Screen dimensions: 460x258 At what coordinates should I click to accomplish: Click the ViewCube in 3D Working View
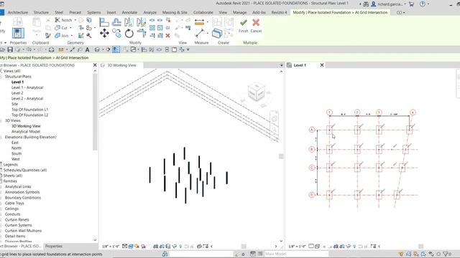pyautogui.click(x=257, y=92)
